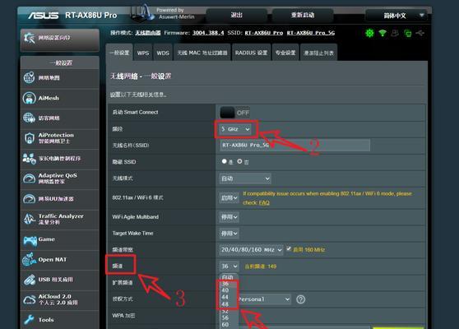Open AiCloud 2.0 cloud icon
Screen dimensions: 459x329
[30, 299]
